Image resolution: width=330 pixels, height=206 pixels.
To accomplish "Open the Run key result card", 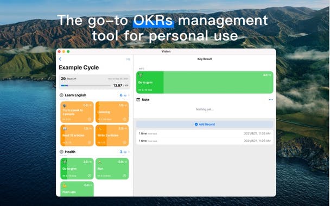I will (x=112, y=169).
